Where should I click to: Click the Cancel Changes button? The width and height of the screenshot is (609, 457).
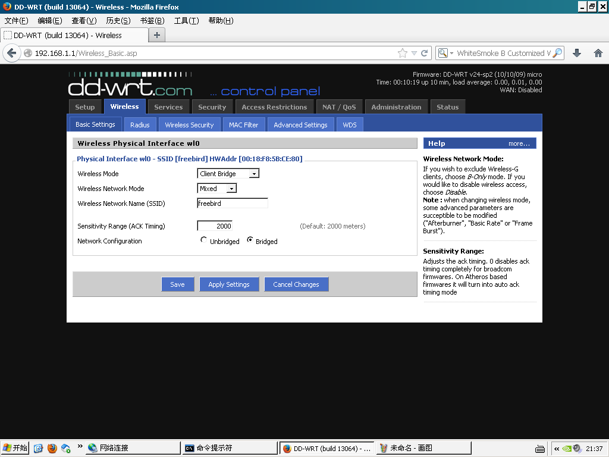tap(296, 284)
